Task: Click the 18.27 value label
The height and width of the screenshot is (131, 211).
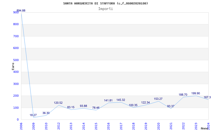Action: pos(33,115)
